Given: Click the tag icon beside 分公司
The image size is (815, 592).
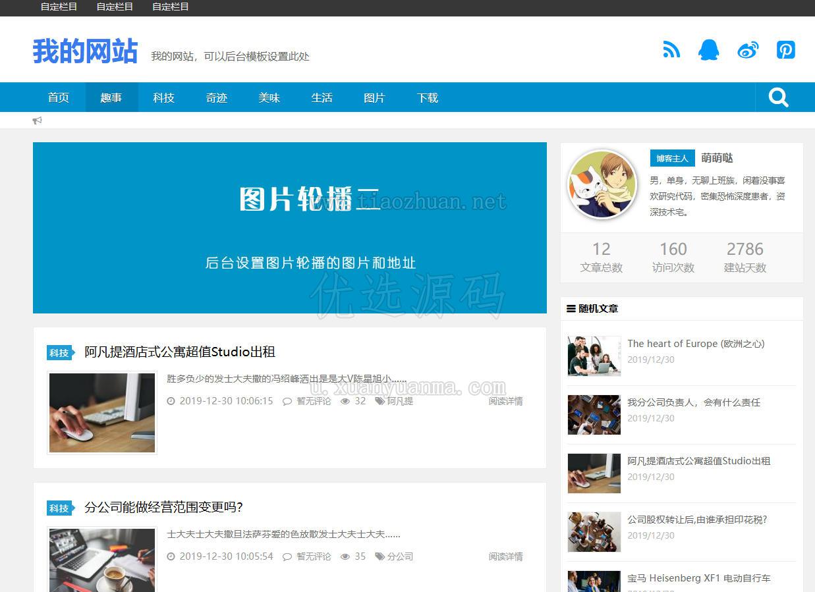Looking at the screenshot, I should click(380, 556).
